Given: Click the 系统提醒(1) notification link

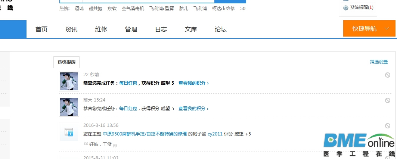Looking at the screenshot, I should point(362,7).
